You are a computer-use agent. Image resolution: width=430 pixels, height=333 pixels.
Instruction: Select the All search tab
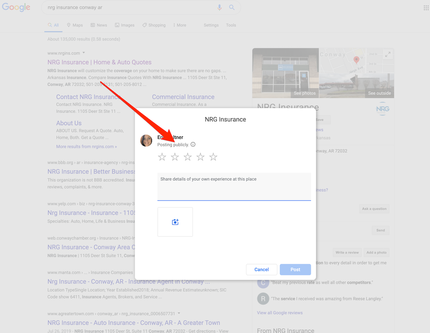(53, 25)
